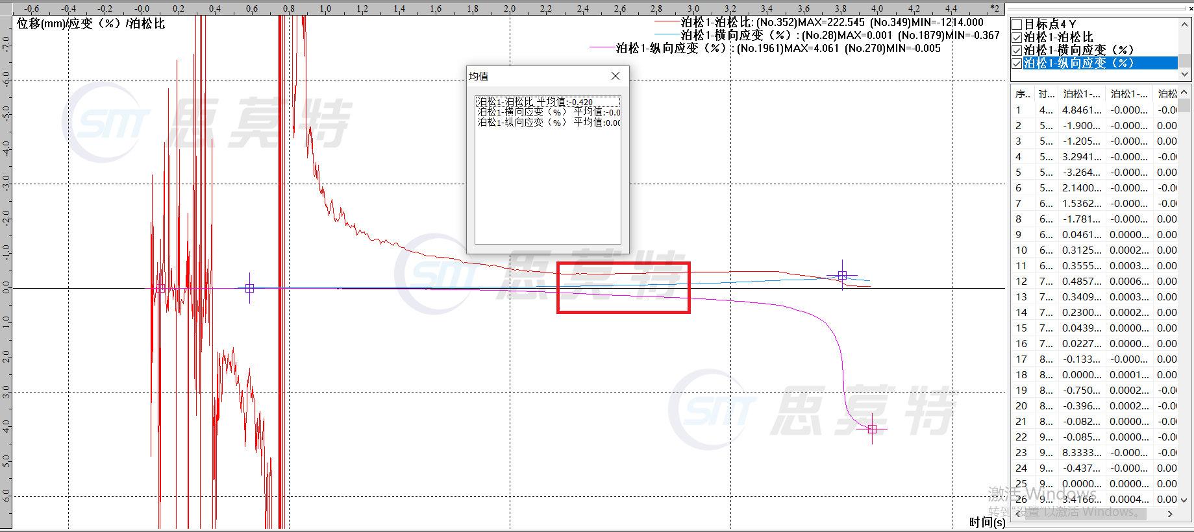Click data table scroll-down arrow
Viewport: 1194px width, 532px height.
(x=1184, y=500)
